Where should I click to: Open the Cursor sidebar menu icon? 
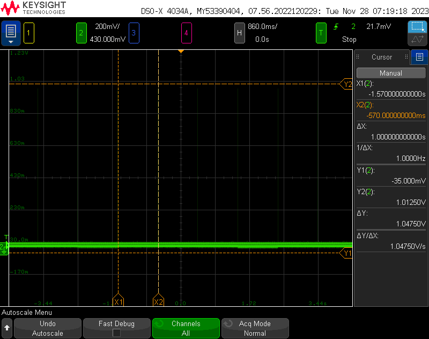(x=419, y=57)
